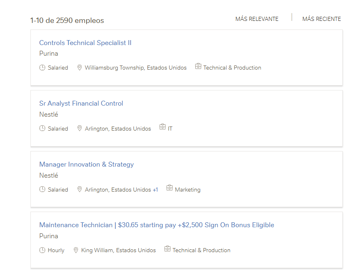Click briefcase icon beside IT
Screen dimensions: 360x271
pos(163,127)
